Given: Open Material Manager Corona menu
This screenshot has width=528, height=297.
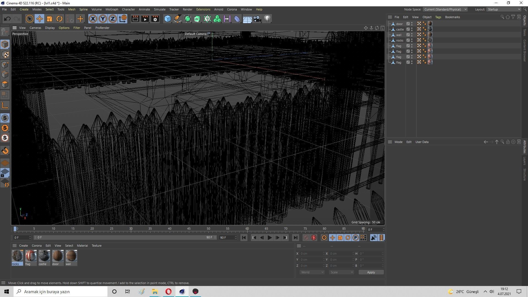Looking at the screenshot, I should 37,246.
